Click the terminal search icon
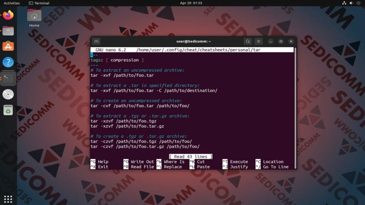 coord(248,41)
